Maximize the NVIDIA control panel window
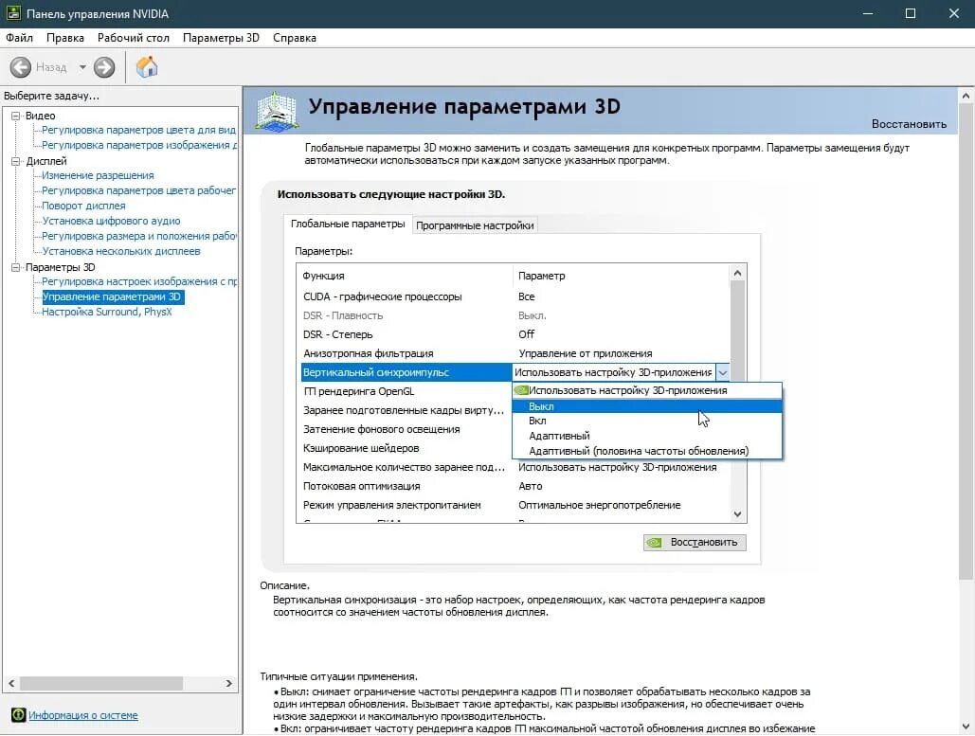The height and width of the screenshot is (736, 975). coord(911,13)
